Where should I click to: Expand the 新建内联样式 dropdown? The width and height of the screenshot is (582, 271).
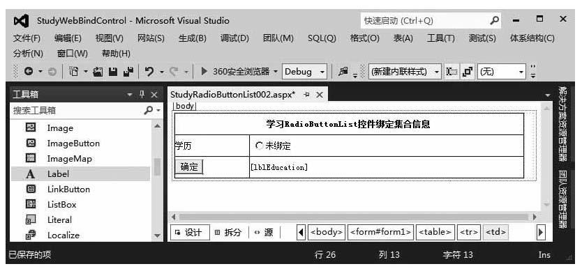[437, 72]
